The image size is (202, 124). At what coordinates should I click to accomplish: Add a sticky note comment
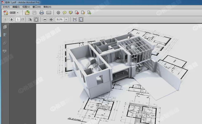(64, 13)
